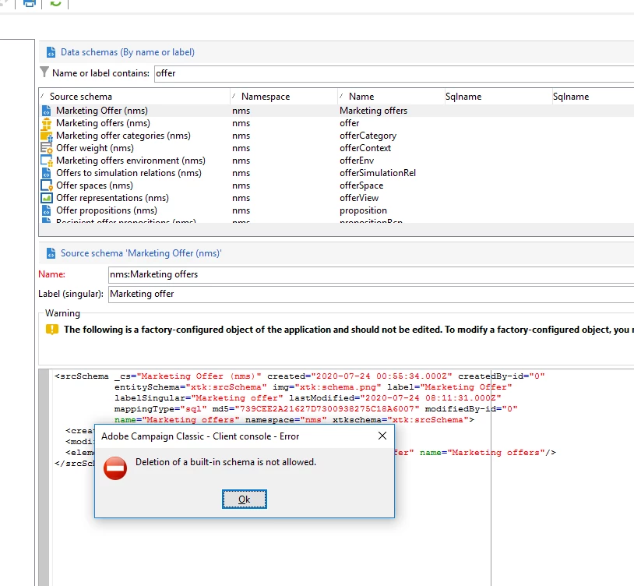Click Ok in the error dialog
This screenshot has height=586, width=634.
click(x=245, y=499)
